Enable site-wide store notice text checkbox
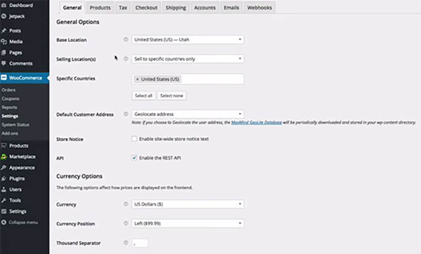The height and width of the screenshot is (254, 421). 134,138
